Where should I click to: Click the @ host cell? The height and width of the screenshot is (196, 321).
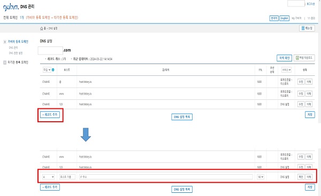[x=60, y=82]
